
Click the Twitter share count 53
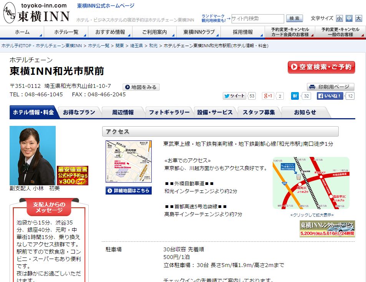pos(252,96)
